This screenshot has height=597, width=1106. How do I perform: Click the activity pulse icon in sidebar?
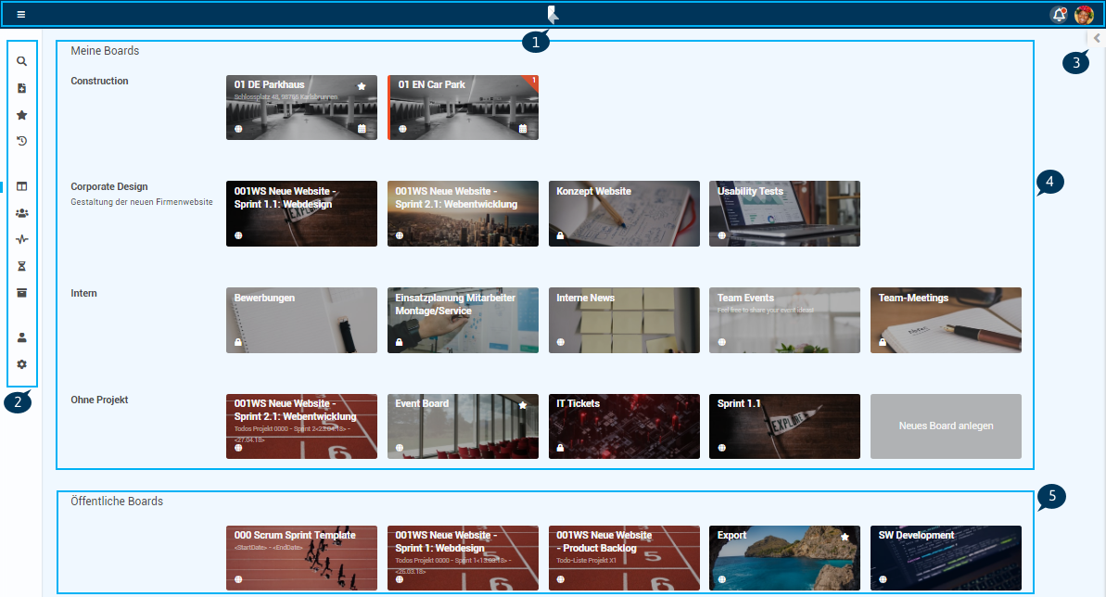point(21,239)
